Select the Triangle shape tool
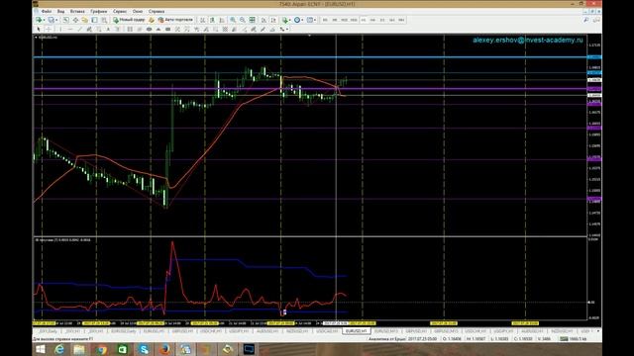 (158, 29)
